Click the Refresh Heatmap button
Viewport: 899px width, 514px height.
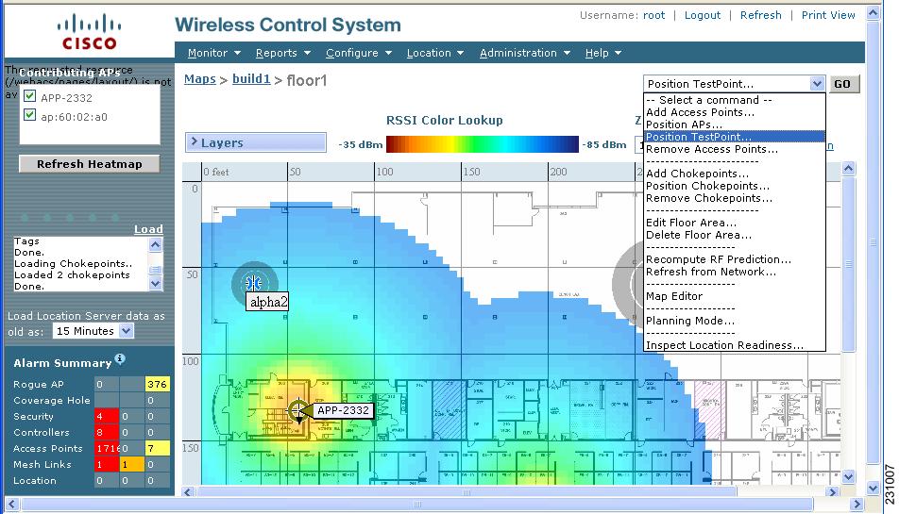pyautogui.click(x=90, y=164)
